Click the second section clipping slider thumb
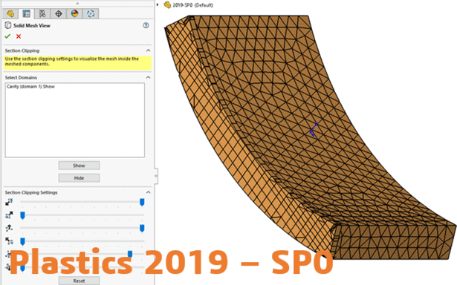Screen dimensions: 457x285 [x=22, y=215]
